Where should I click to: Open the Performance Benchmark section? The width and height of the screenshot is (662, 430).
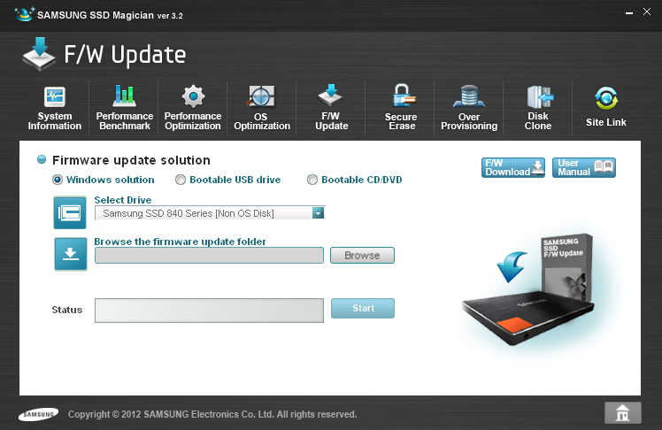pos(124,108)
